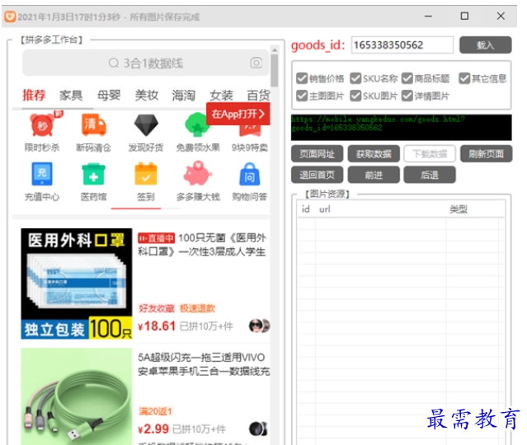Click the green URL text in black box

tap(378, 124)
